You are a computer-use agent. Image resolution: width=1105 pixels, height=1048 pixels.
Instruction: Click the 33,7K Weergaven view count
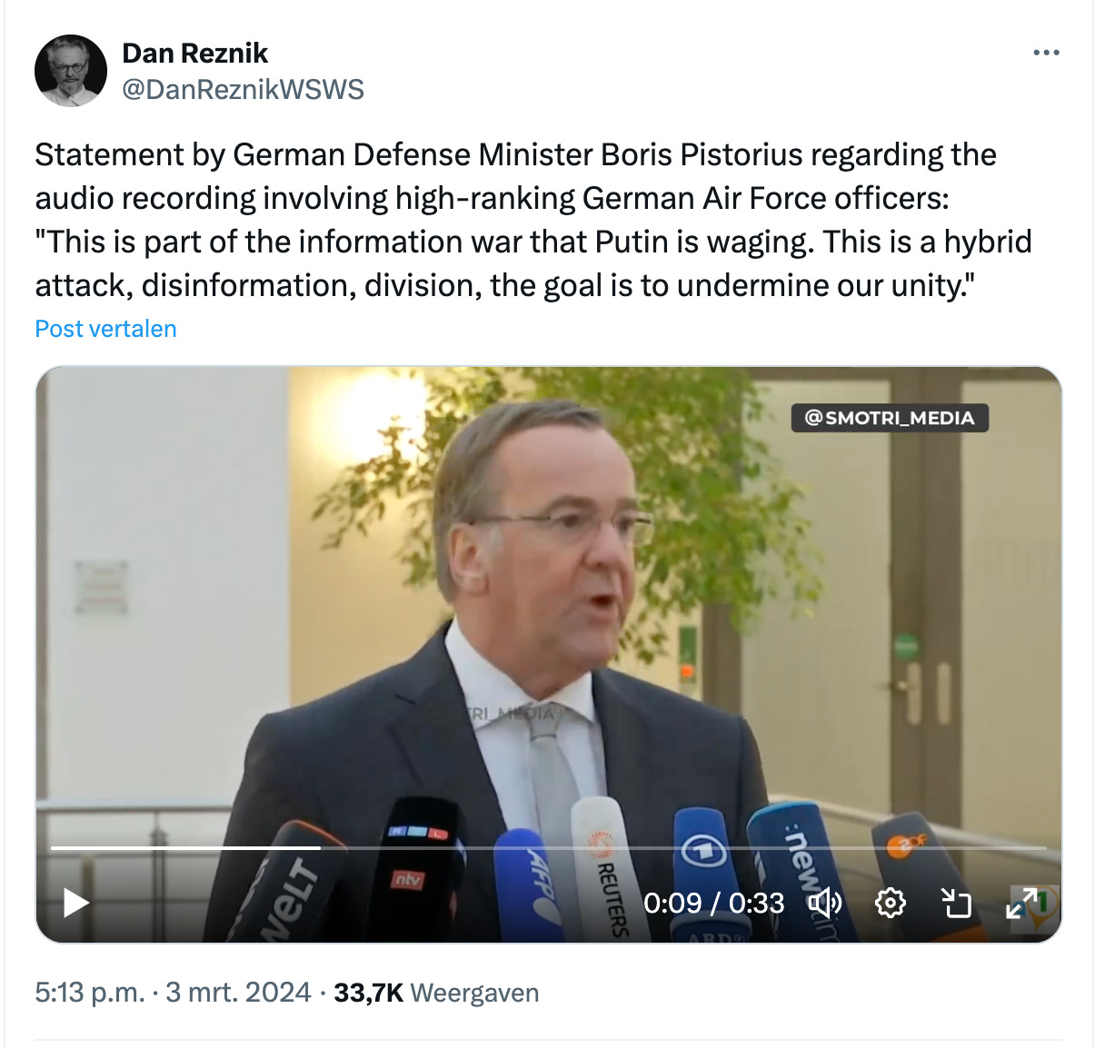click(x=436, y=993)
